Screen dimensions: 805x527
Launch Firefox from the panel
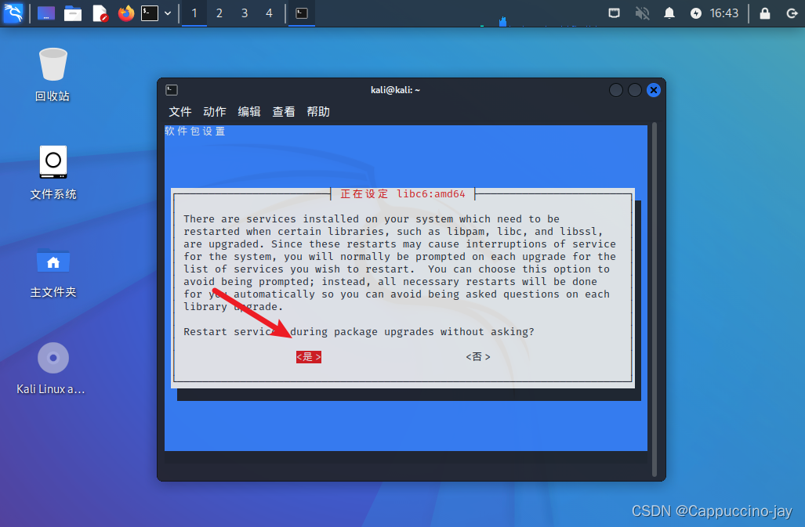tap(125, 13)
